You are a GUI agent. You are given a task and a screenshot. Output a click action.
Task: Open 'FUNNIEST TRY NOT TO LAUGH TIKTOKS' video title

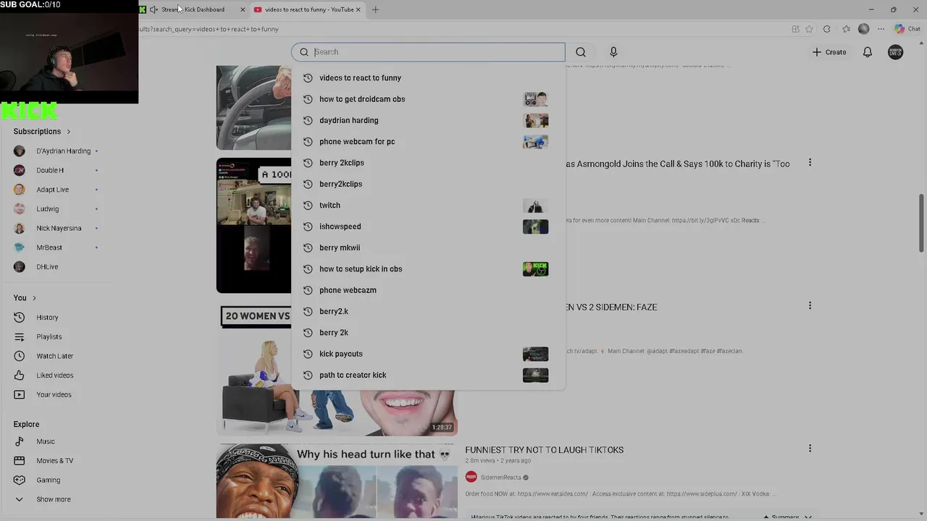[x=544, y=450]
